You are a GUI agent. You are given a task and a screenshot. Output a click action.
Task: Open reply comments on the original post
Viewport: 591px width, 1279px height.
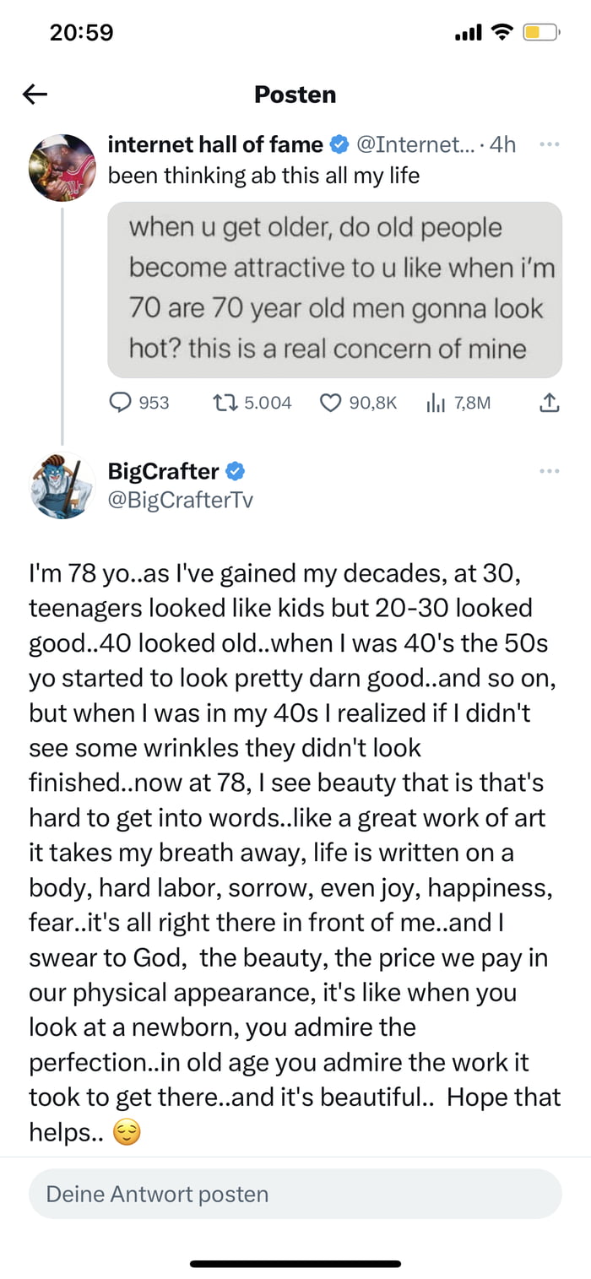124,403
